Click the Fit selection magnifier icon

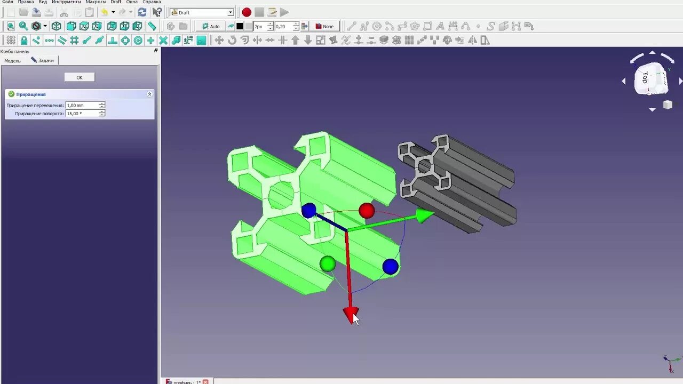[23, 26]
